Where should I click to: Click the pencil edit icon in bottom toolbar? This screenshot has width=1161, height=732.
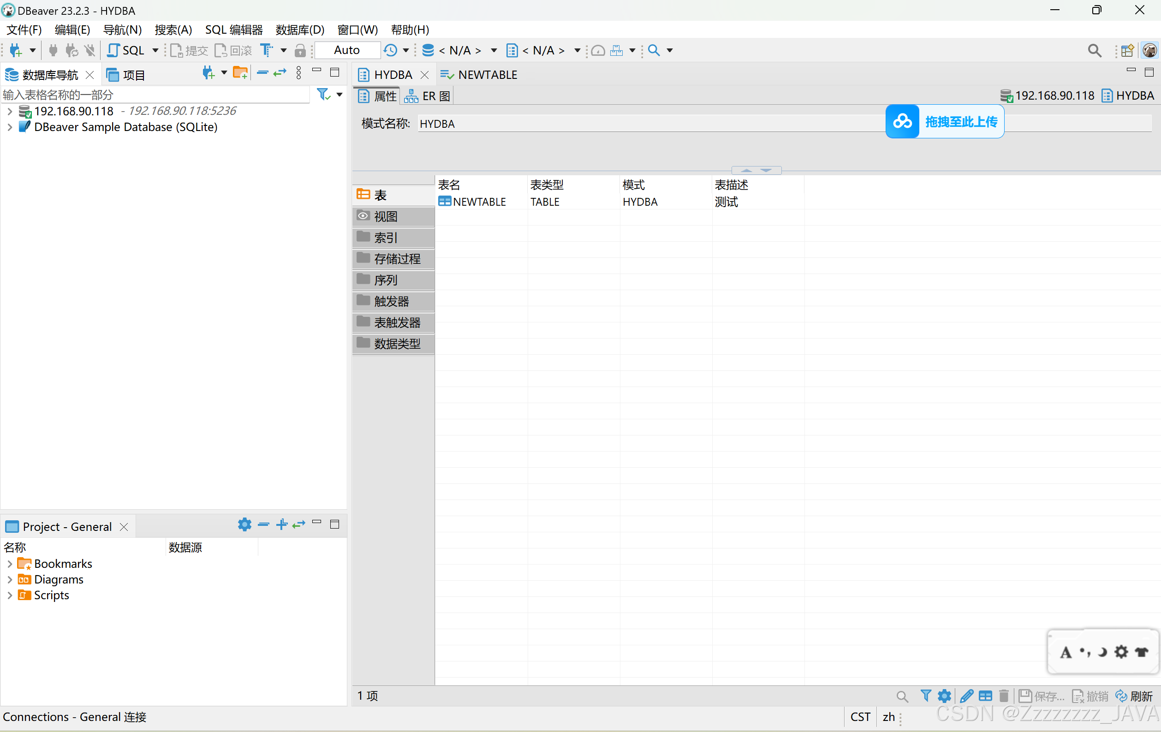tap(966, 696)
